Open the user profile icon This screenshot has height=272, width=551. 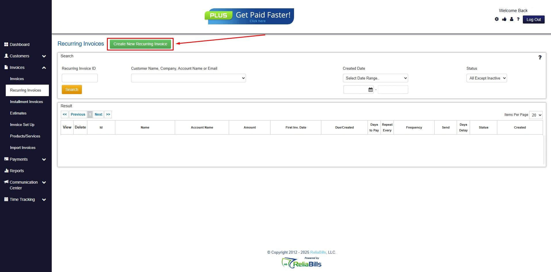[511, 19]
